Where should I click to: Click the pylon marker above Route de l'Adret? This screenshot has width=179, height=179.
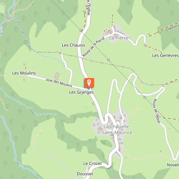click(144, 97)
